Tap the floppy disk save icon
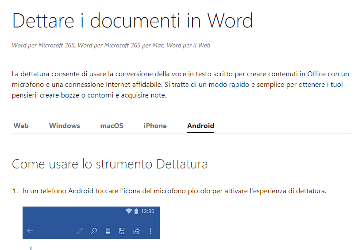 click(122, 231)
